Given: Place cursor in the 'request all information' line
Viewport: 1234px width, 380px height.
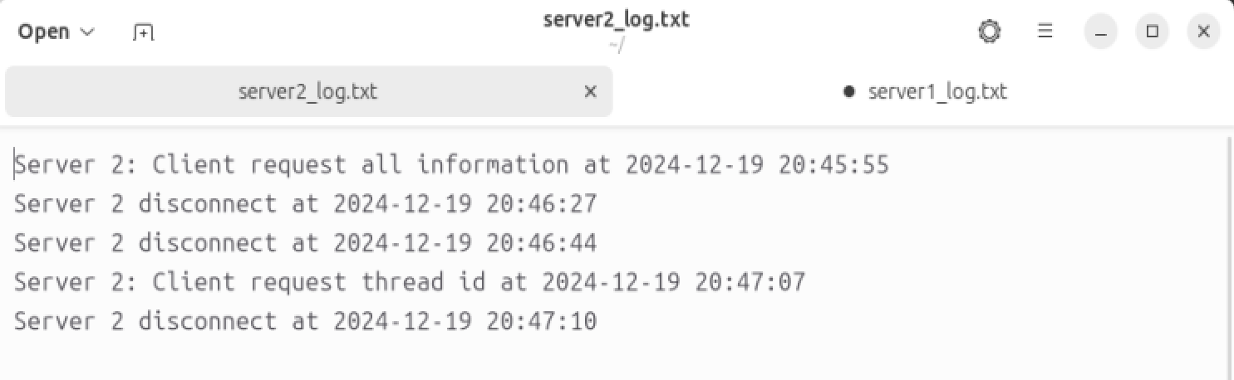Looking at the screenshot, I should [452, 165].
